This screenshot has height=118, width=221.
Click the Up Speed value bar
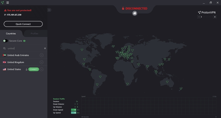(74, 113)
